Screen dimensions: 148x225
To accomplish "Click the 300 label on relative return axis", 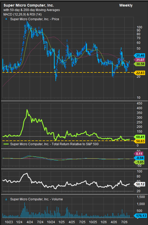I will click(139, 118).
